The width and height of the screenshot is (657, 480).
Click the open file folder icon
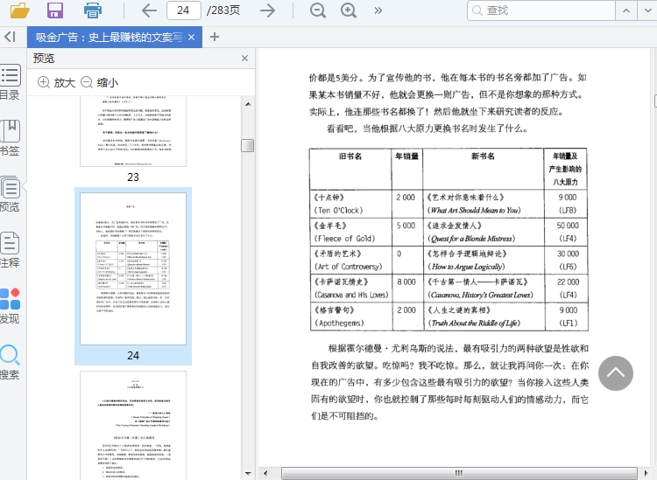pyautogui.click(x=19, y=10)
